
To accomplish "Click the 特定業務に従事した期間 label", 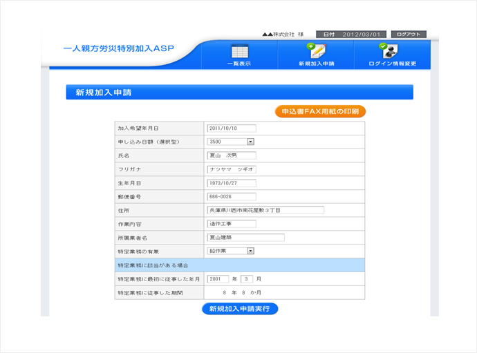I will 150,293.
